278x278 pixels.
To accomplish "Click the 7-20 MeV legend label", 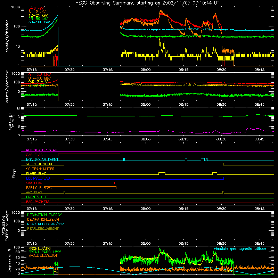I will click(37, 85).
